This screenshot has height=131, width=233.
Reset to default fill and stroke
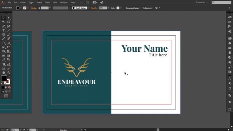pos(2,84)
